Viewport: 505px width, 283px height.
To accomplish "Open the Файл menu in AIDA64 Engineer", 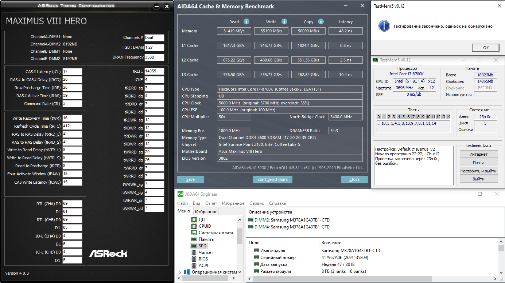I will coord(183,203).
